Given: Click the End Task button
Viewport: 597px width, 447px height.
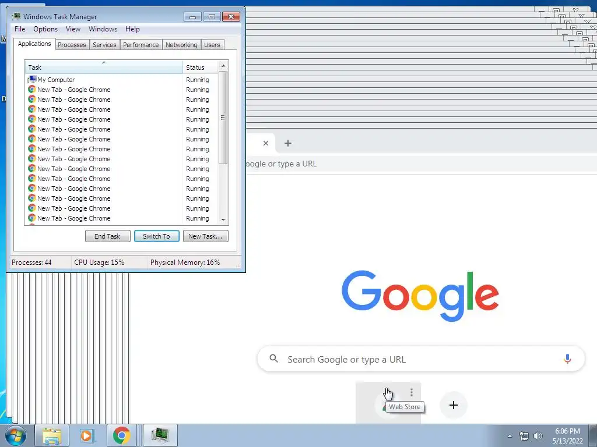Looking at the screenshot, I should tap(107, 236).
